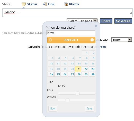The height and width of the screenshot is (121, 134).
Task: Click the Minute slider handle
Action: [67, 100]
